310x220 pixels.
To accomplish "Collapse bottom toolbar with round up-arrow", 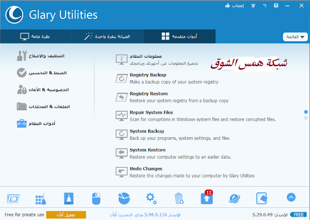I will [291, 197].
